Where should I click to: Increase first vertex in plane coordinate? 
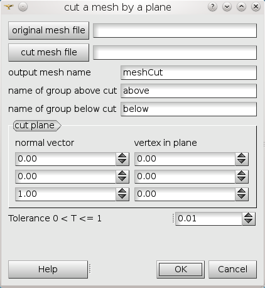(x=242, y=156)
